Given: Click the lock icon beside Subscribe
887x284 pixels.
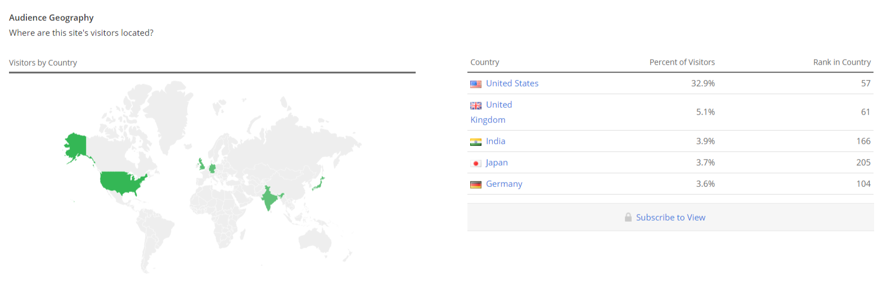Looking at the screenshot, I should tap(628, 217).
